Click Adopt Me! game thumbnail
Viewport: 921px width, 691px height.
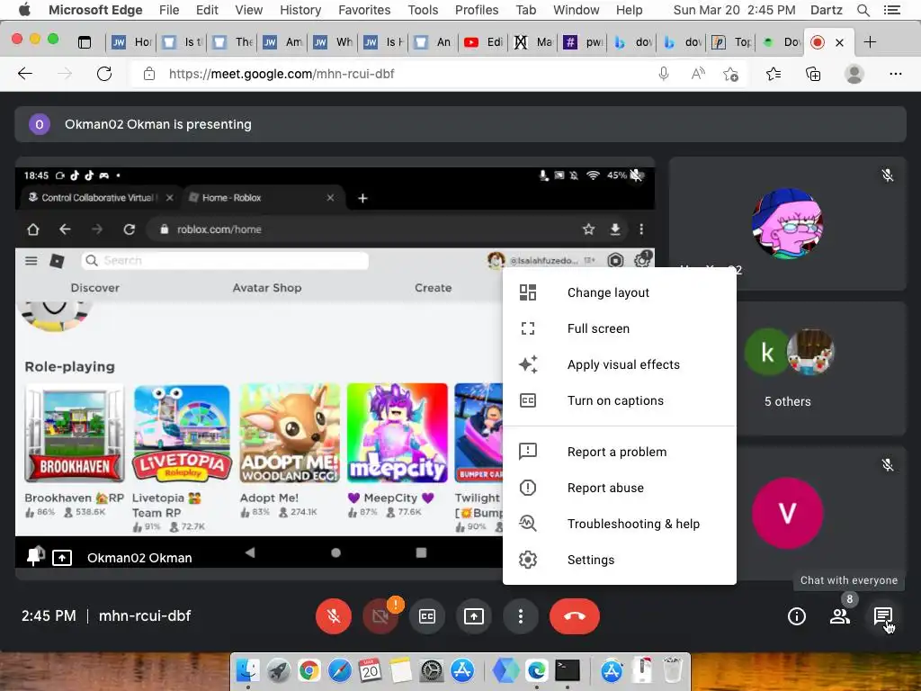(x=290, y=433)
